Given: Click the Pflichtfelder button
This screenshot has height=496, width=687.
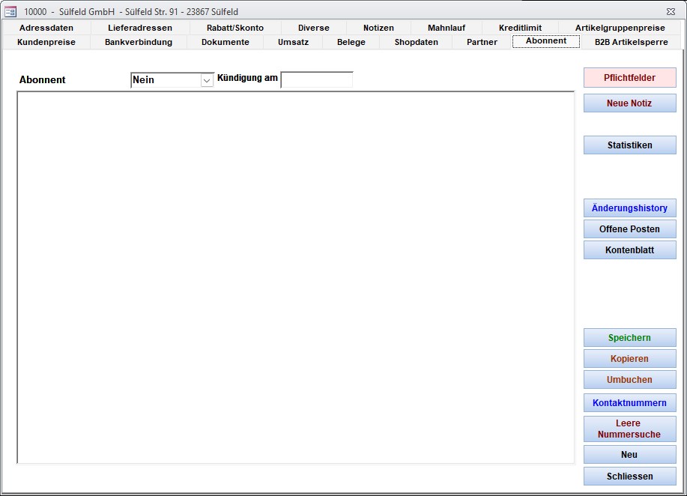Looking at the screenshot, I should (x=629, y=78).
